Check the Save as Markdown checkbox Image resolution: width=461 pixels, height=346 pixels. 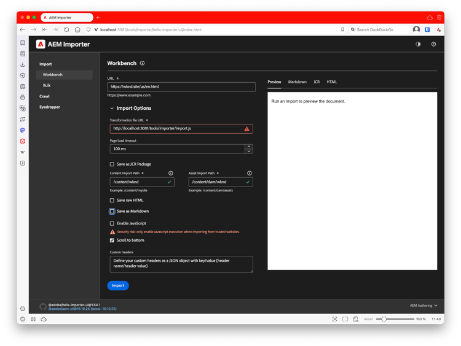click(112, 211)
